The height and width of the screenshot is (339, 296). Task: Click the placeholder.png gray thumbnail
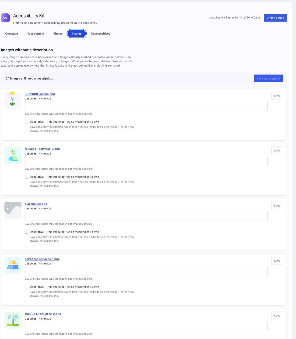click(x=13, y=210)
